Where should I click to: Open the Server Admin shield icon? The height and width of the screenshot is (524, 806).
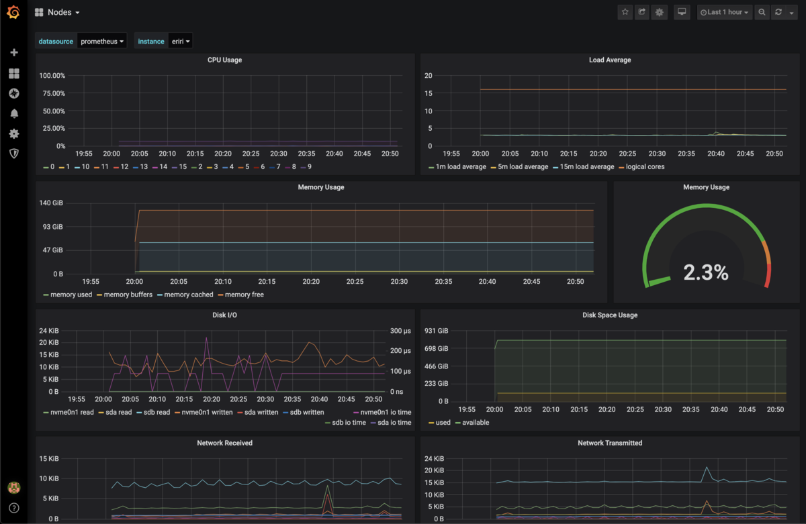point(14,154)
